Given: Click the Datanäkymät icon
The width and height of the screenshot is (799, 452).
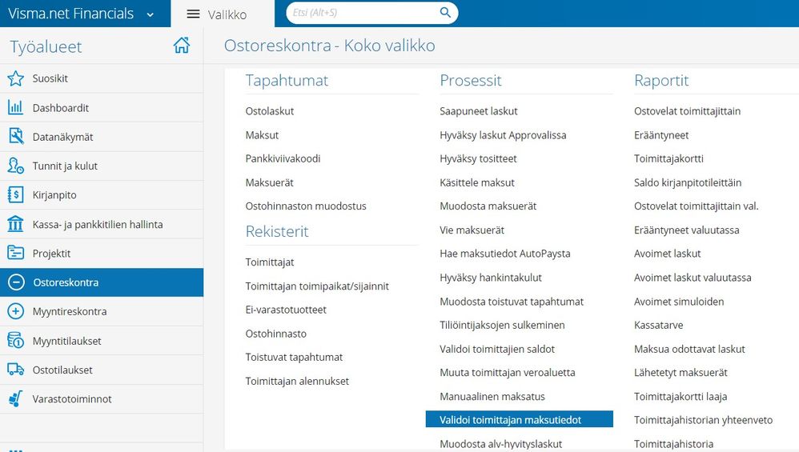Looking at the screenshot, I should pos(15,137).
